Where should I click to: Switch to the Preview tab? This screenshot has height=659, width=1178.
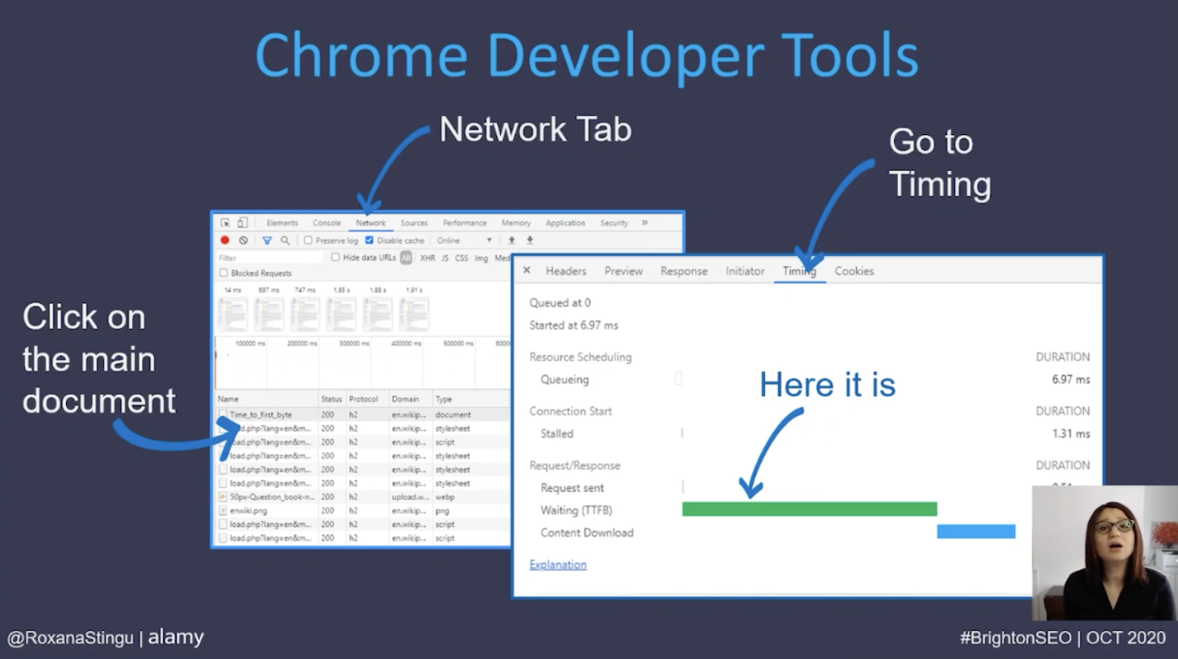point(623,271)
